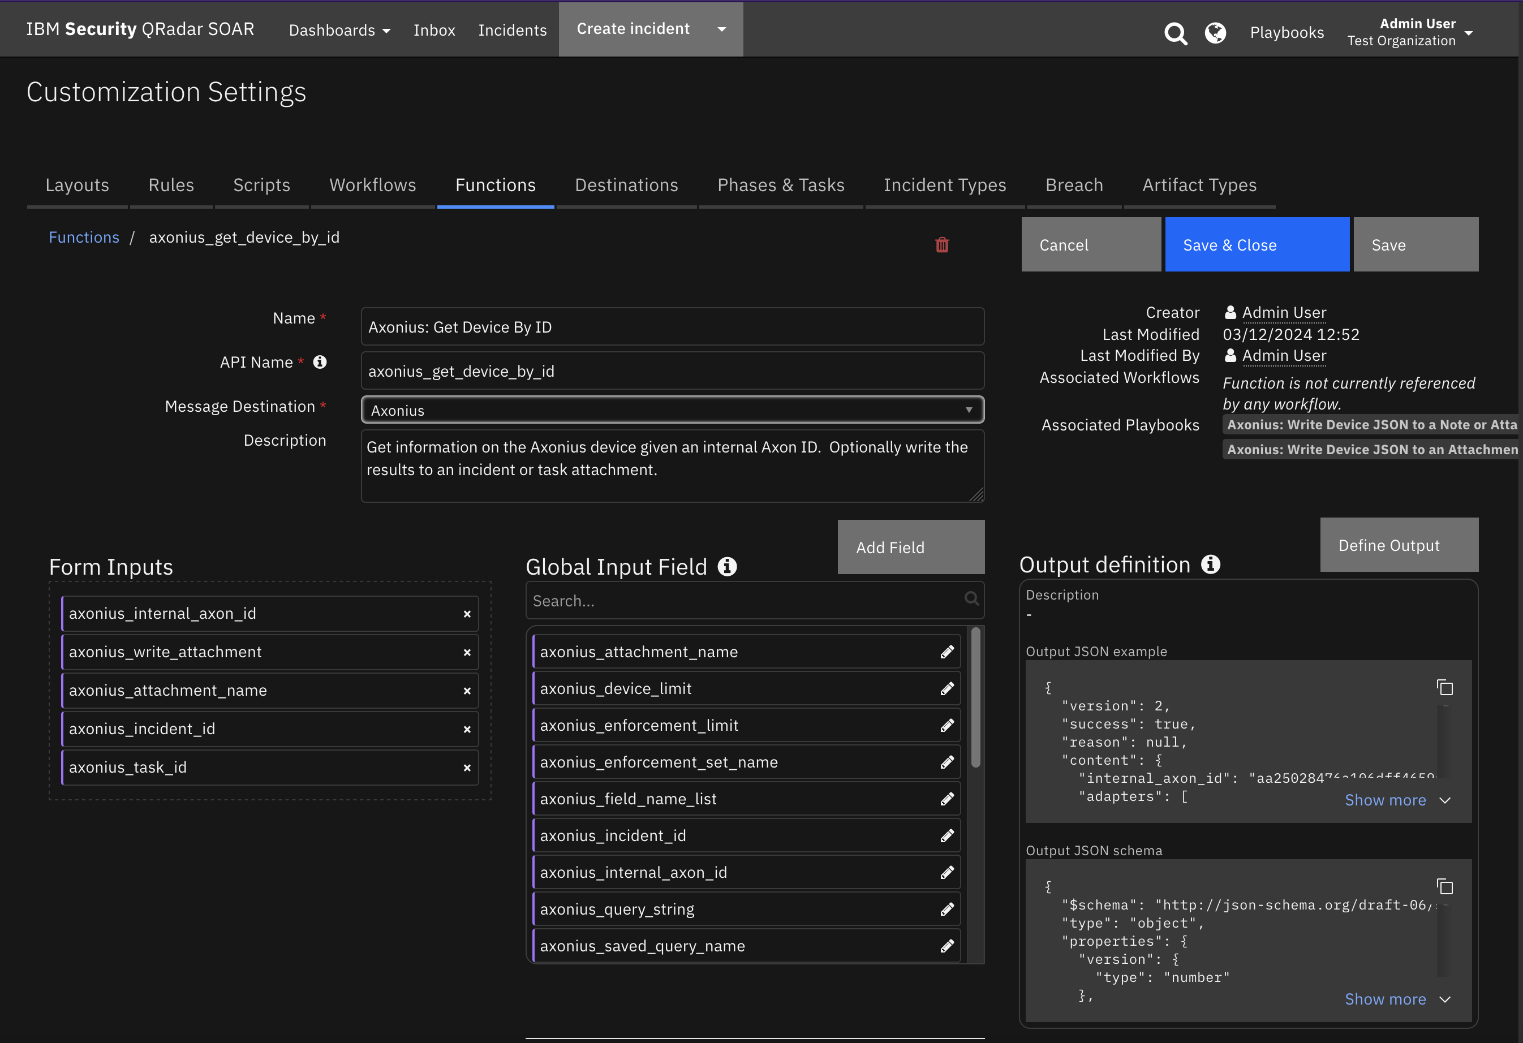Open Incidents from top navigation

point(512,30)
